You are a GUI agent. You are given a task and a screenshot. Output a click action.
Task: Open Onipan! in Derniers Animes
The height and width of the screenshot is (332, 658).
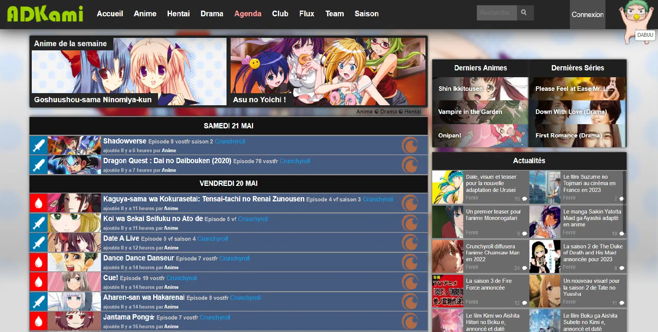pyautogui.click(x=480, y=136)
